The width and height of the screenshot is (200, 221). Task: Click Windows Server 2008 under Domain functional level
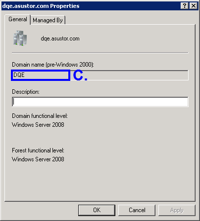click(x=38, y=125)
